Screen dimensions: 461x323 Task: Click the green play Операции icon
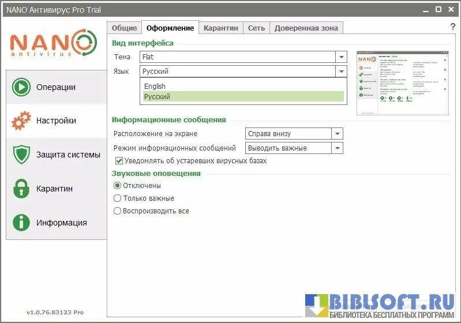click(x=21, y=87)
